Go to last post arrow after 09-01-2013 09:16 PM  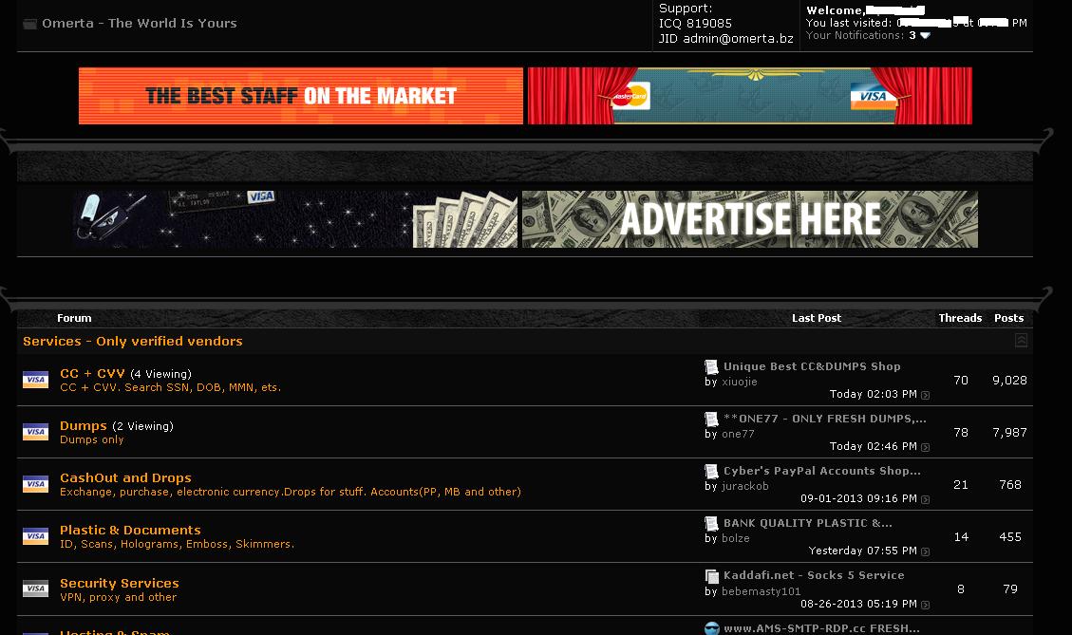point(925,499)
